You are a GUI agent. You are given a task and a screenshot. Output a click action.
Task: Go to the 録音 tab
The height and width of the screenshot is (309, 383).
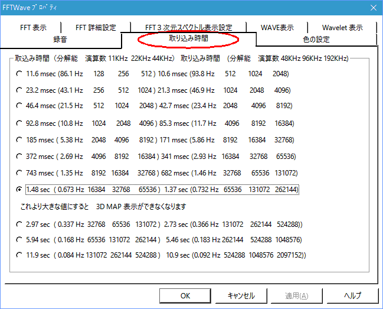click(60, 40)
